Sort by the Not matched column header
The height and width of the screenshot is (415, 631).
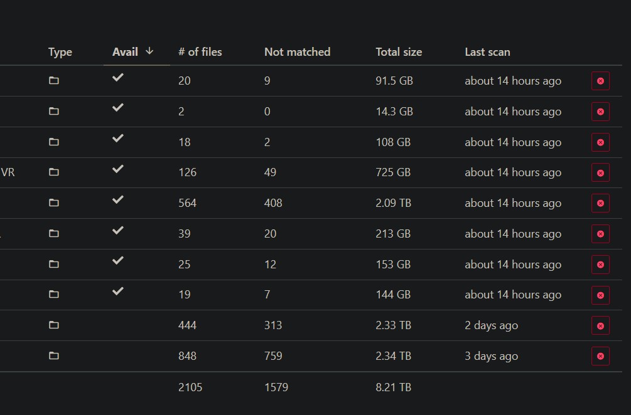point(297,52)
